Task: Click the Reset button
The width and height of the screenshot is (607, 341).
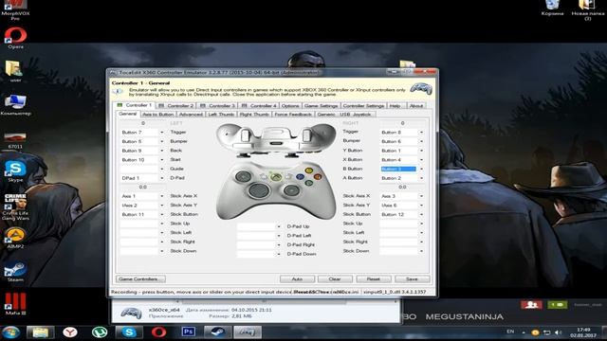Action: click(x=373, y=278)
